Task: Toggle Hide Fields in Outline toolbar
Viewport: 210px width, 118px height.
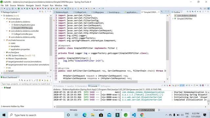Action: click(193, 12)
